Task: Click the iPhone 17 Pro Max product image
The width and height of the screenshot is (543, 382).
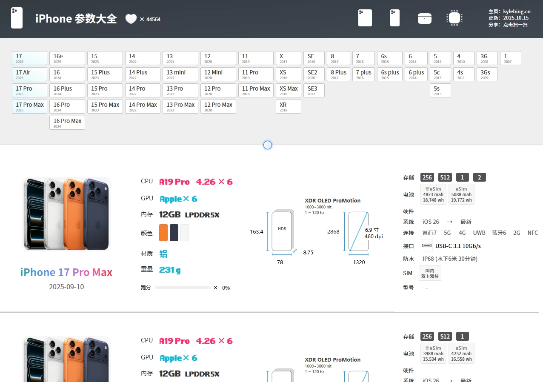Action: pyautogui.click(x=66, y=214)
